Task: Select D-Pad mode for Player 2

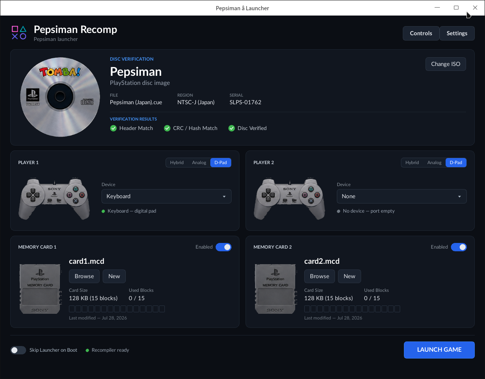Action: (456, 163)
